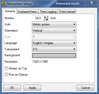This screenshot has width=99, height=94.
Task: Click the Units label
Action: coord(7,24)
